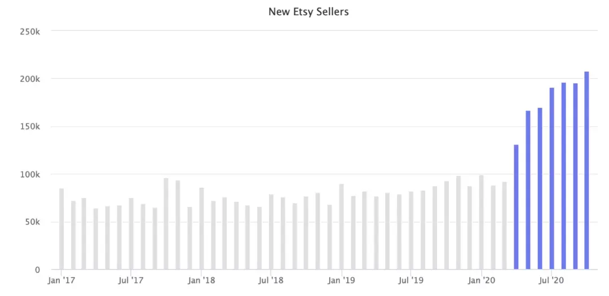
Task: Click the 150k y-axis label
Action: pyautogui.click(x=30, y=127)
